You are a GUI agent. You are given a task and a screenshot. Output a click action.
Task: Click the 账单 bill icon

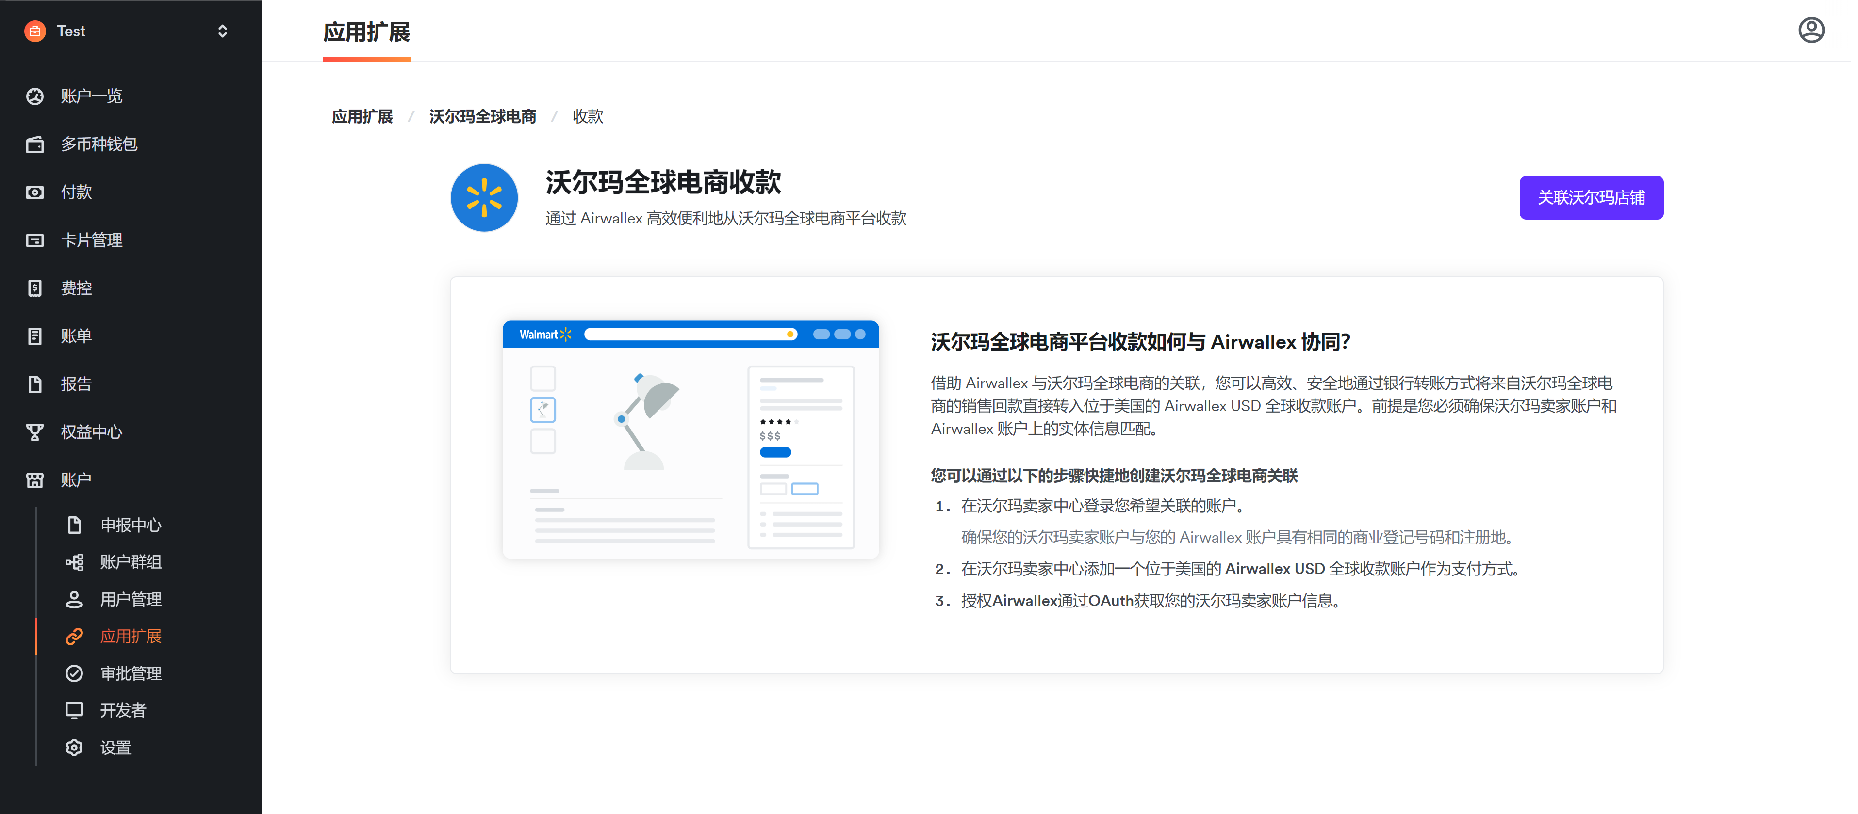(34, 336)
